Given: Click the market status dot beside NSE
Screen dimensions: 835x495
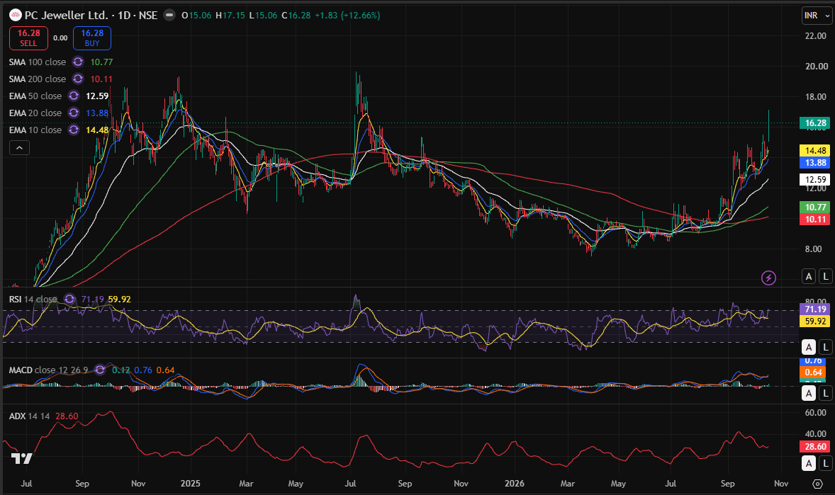Looking at the screenshot, I should point(169,16).
